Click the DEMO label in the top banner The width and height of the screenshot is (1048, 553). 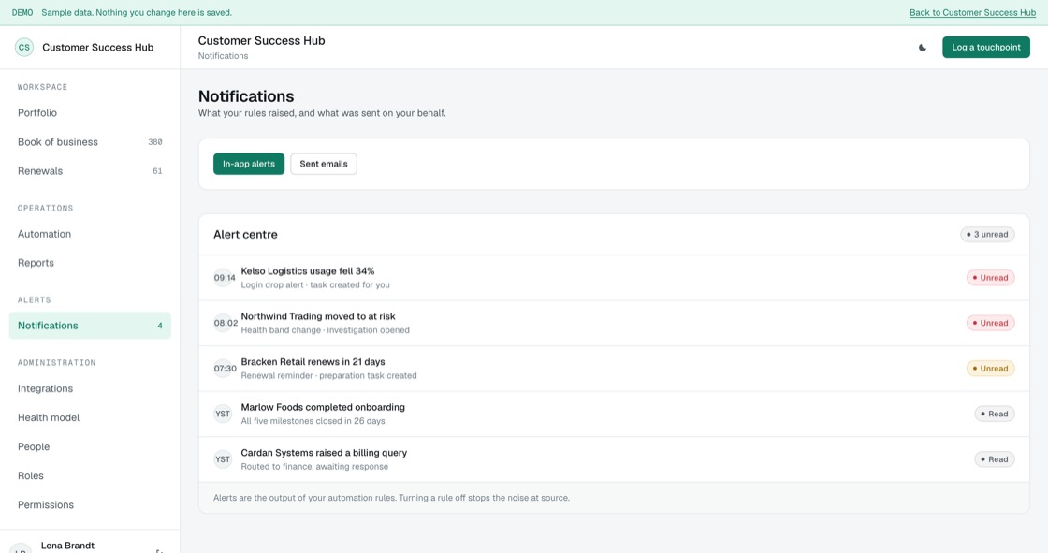pos(22,13)
